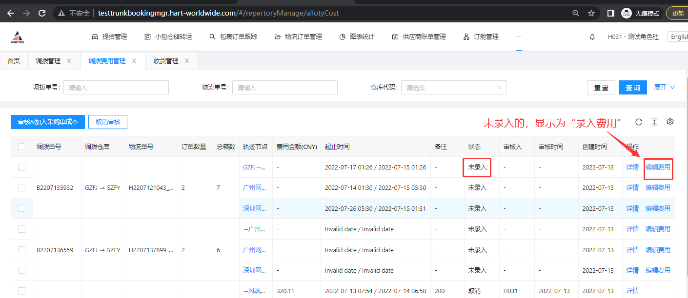
Task: Click the notification bell icon
Action: (x=592, y=37)
